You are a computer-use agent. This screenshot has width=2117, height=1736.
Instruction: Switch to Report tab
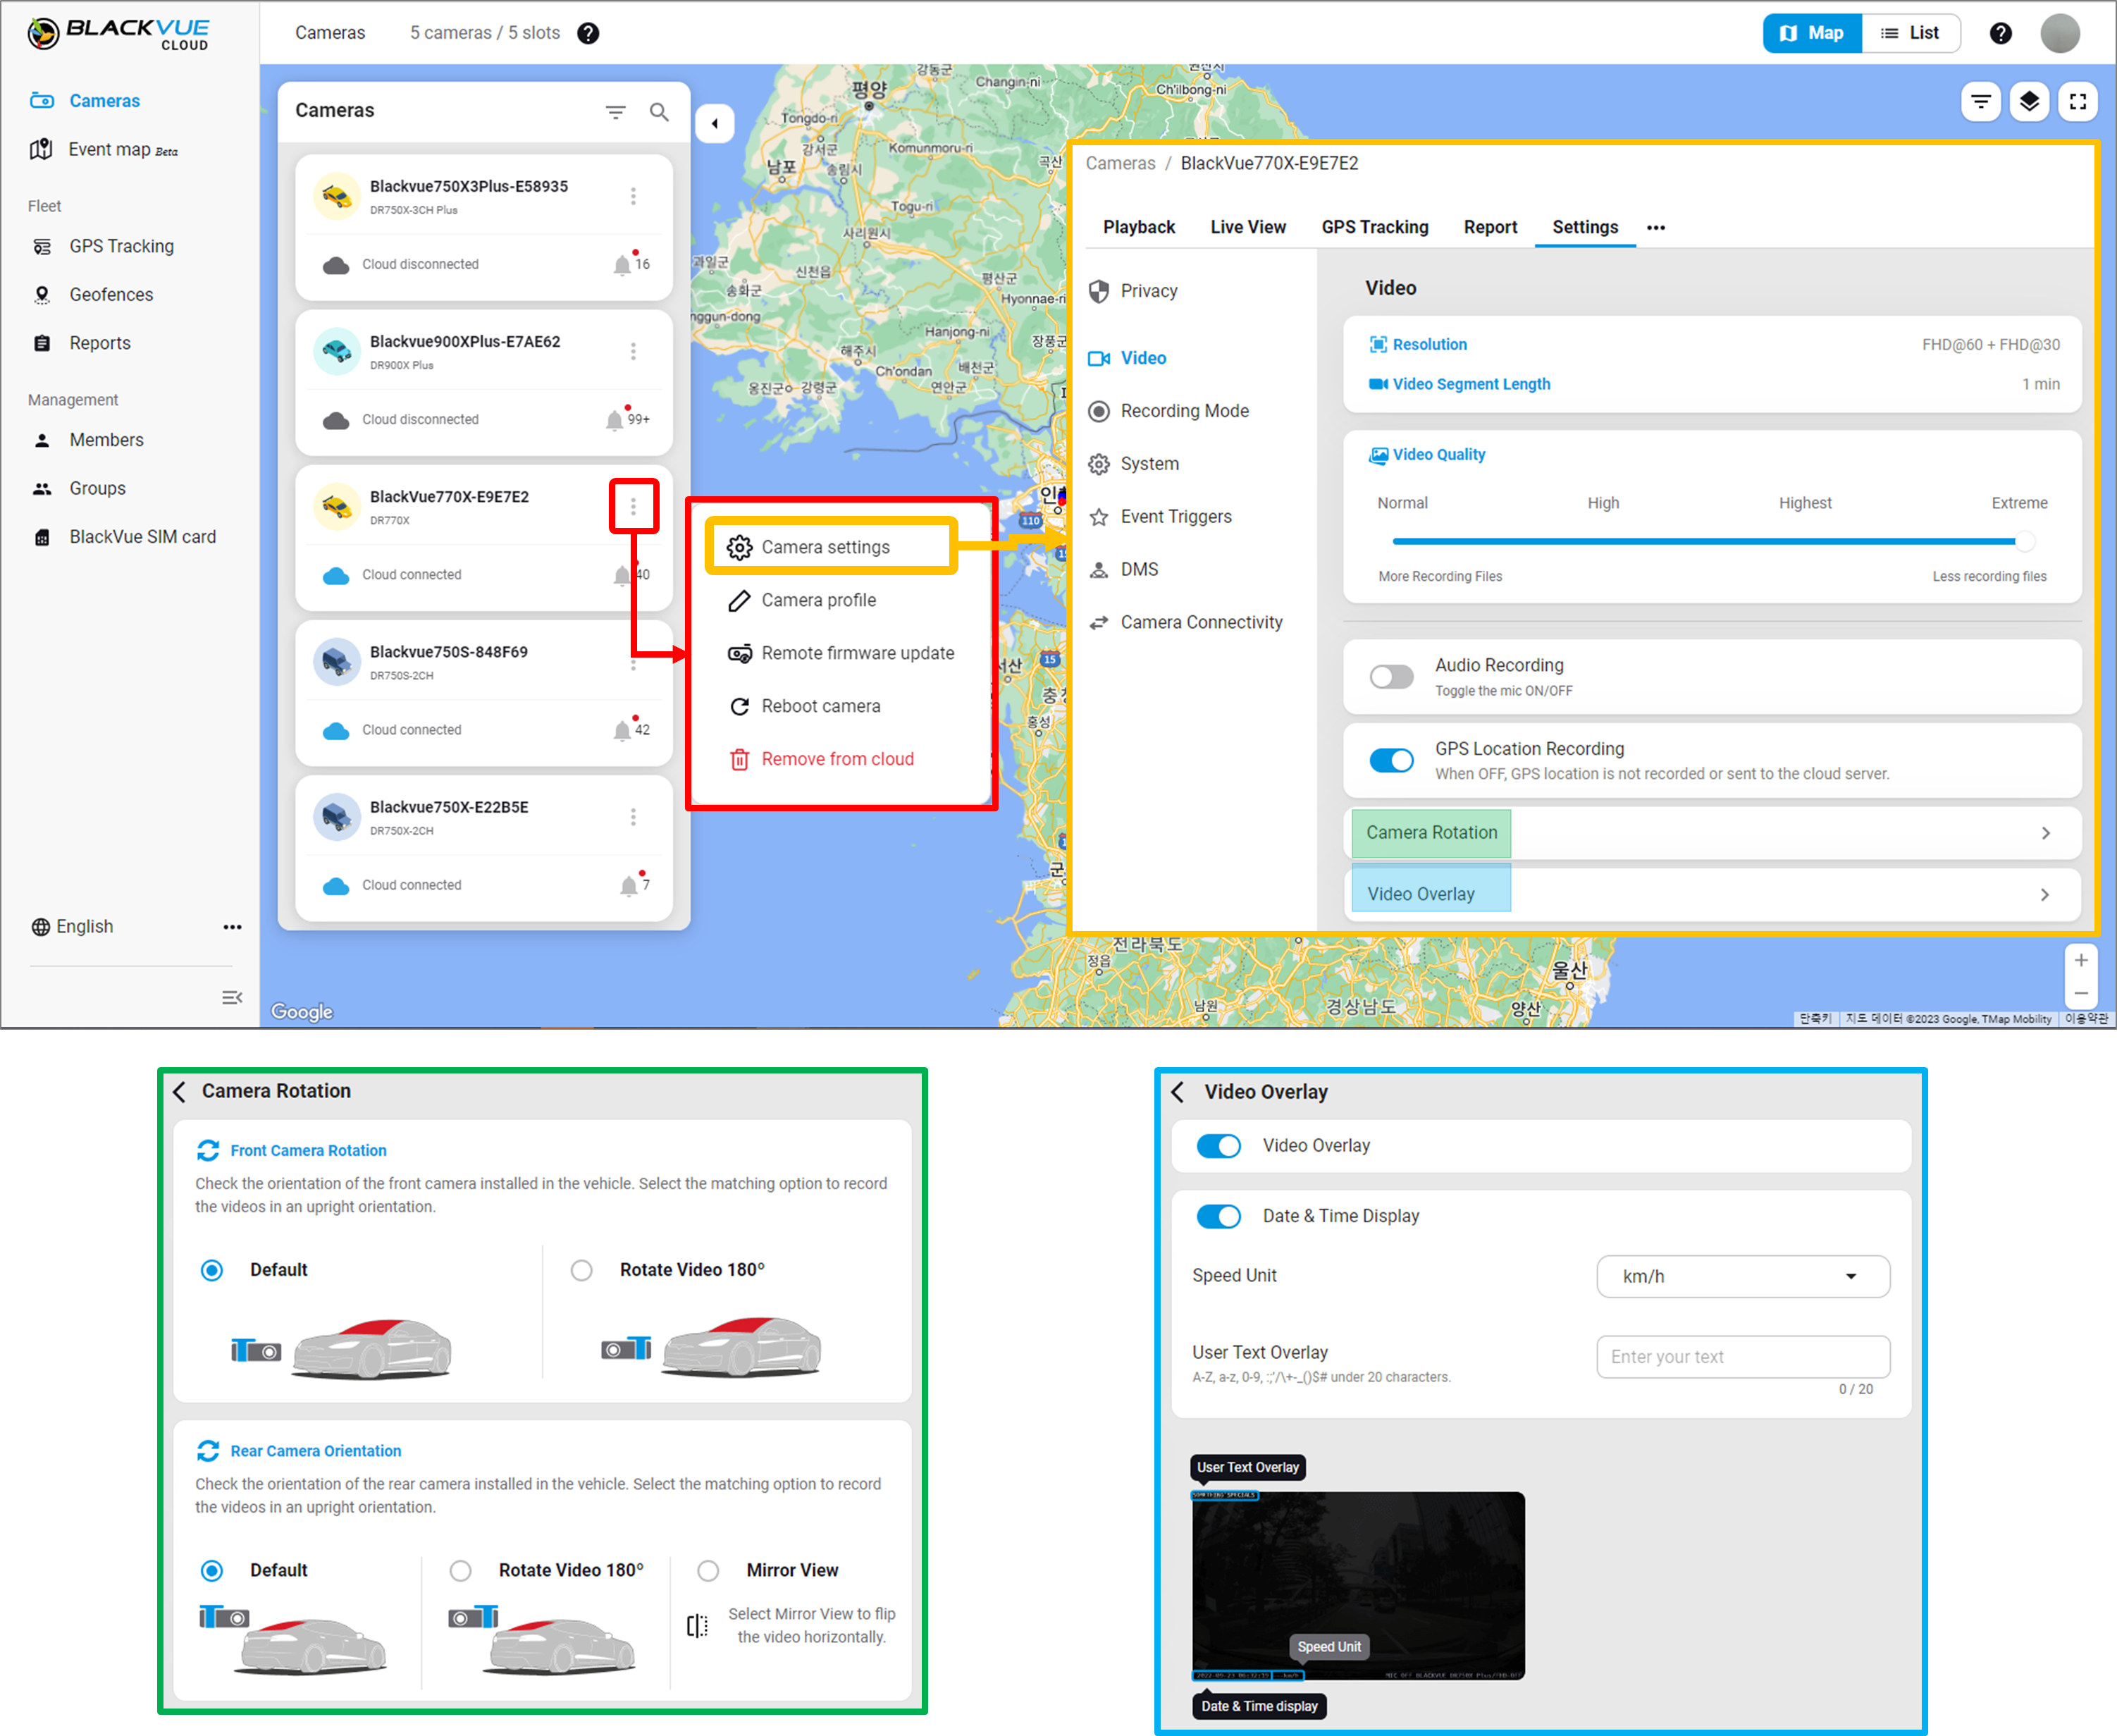tap(1490, 227)
